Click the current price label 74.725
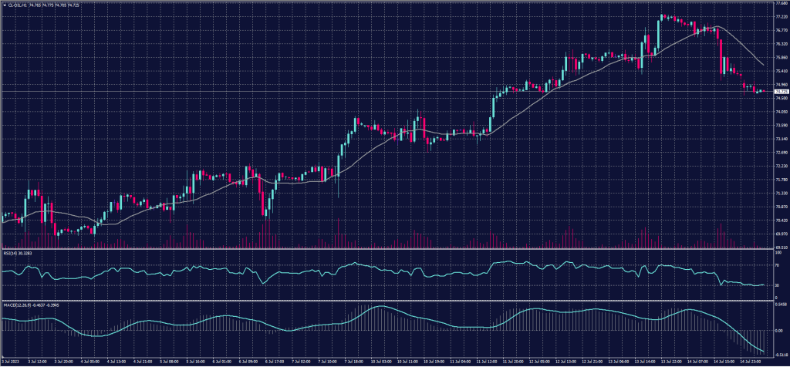Image resolution: width=790 pixels, height=367 pixels. [x=782, y=92]
